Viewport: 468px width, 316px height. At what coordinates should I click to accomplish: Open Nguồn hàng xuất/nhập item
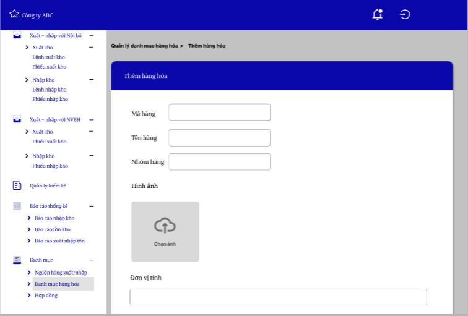pyautogui.click(x=61, y=273)
